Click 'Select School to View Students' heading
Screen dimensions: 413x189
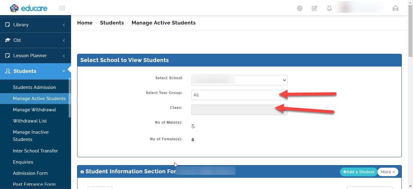coord(125,60)
